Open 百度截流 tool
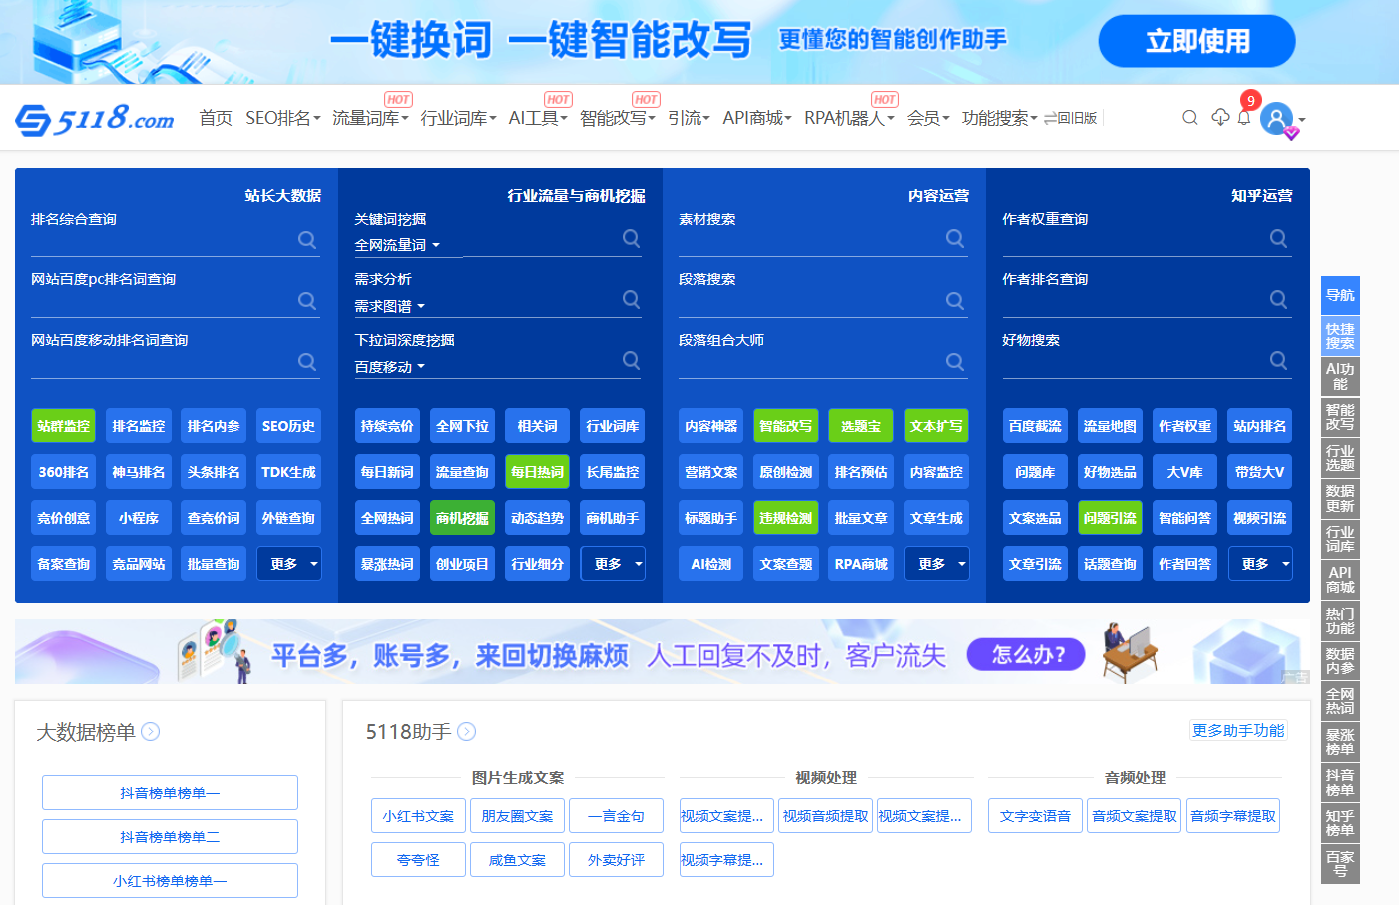Screen dimensions: 1399x905 tap(1035, 426)
